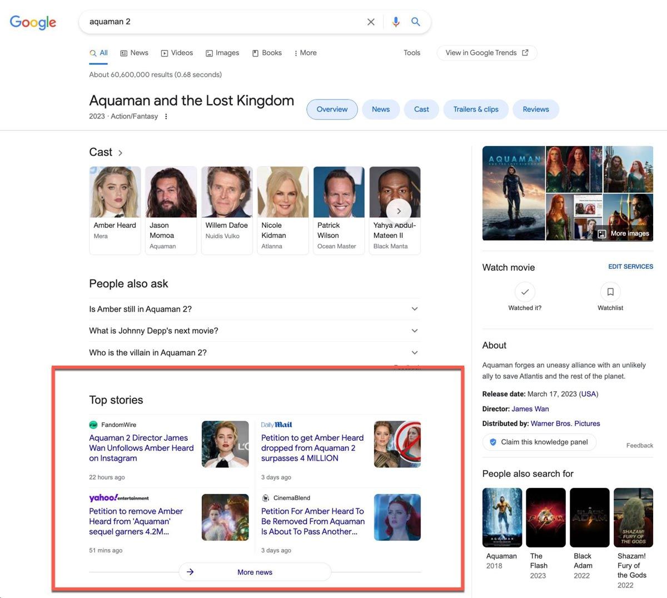This screenshot has width=667, height=598.
Task: Open Willem Dafoe cast card
Action: coord(227,210)
